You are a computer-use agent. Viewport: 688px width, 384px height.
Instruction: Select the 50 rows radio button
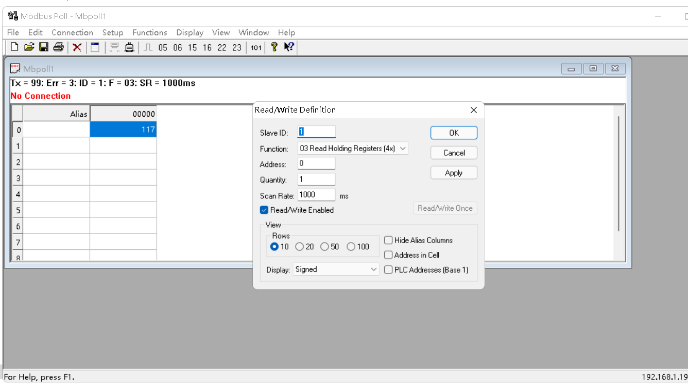point(324,247)
